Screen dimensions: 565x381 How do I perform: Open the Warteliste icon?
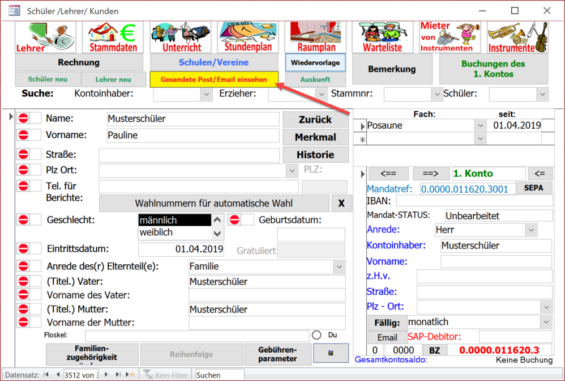tap(382, 37)
